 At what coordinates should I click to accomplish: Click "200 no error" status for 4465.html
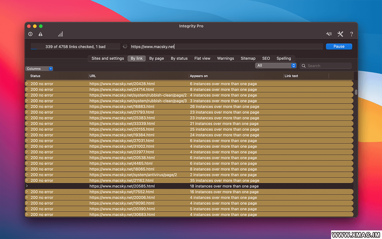[42, 163]
